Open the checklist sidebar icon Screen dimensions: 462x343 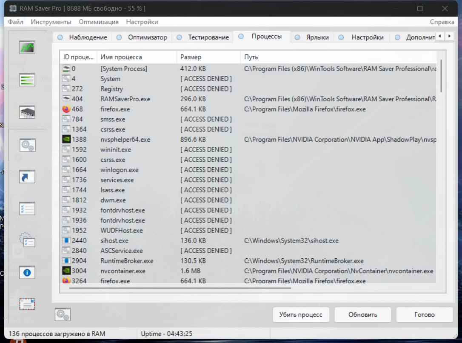(x=27, y=209)
